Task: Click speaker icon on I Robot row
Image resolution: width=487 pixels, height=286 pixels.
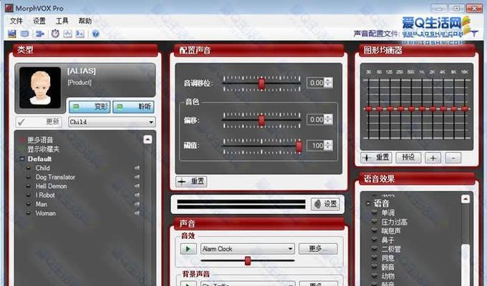Action: pyautogui.click(x=137, y=195)
